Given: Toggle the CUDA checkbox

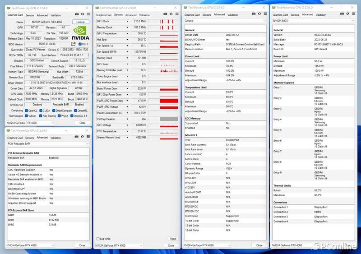Looking at the screenshot, I should coord(41,111).
